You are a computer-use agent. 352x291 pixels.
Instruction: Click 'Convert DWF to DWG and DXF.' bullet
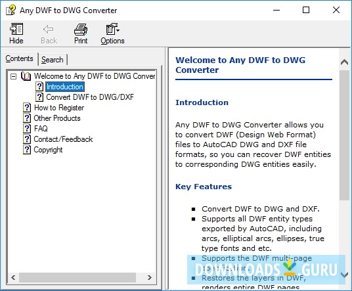tap(261, 209)
